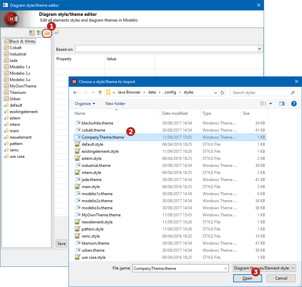Select extern style in editor list
302x287 pixels.
(15, 118)
